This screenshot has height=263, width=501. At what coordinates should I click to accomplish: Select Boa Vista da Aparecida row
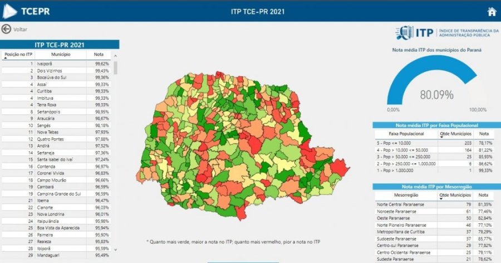56,228
